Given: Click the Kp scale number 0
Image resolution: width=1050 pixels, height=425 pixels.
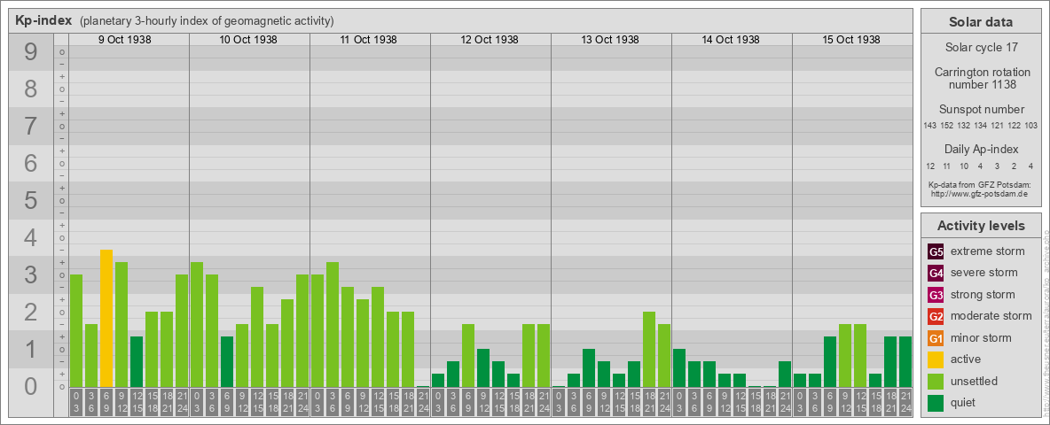Looking at the screenshot, I should coord(31,386).
